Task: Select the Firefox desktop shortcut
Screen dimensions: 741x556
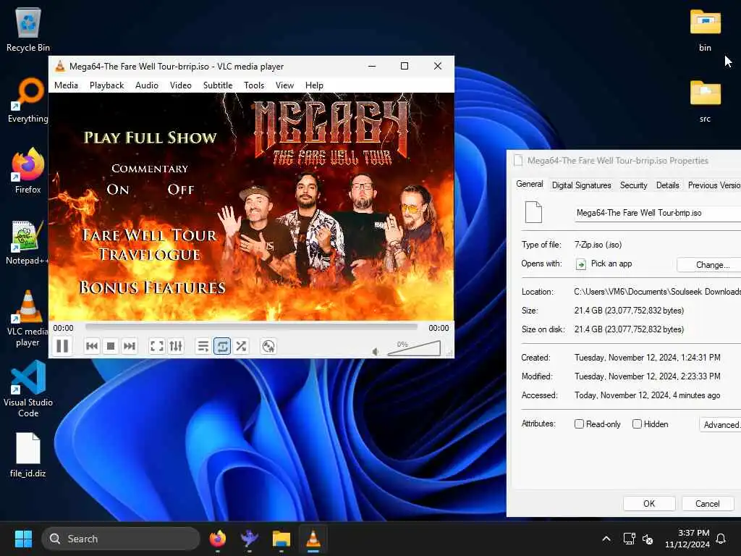Action: click(28, 171)
